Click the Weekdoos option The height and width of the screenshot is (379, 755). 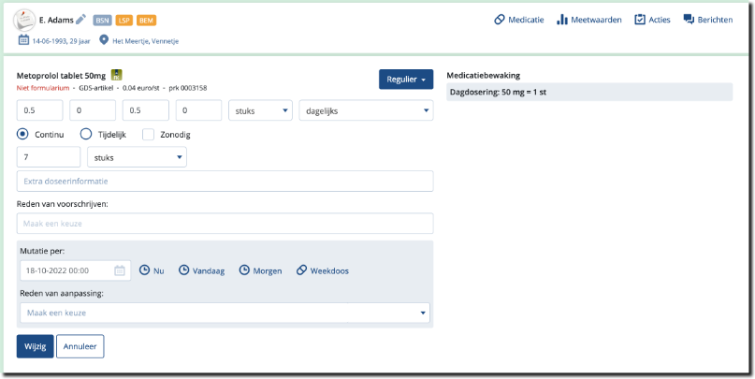click(323, 270)
